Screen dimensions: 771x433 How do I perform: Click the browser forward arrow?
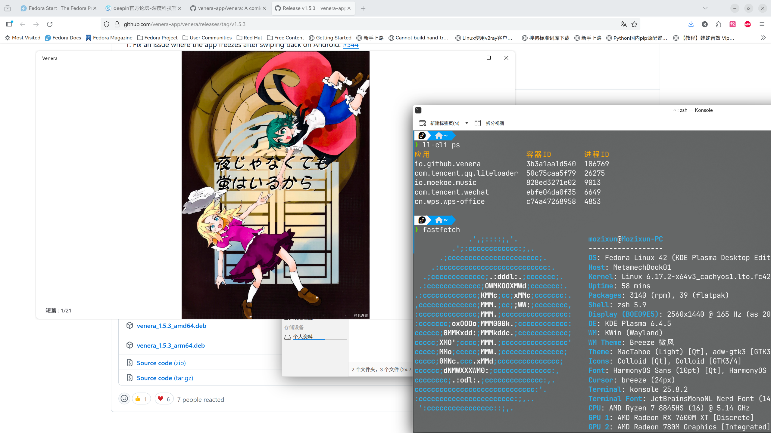tap(36, 24)
